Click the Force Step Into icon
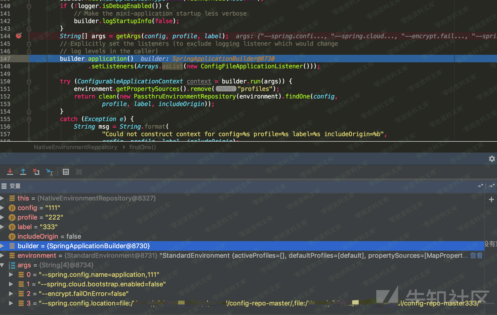The width and height of the screenshot is (497, 315). (10, 172)
